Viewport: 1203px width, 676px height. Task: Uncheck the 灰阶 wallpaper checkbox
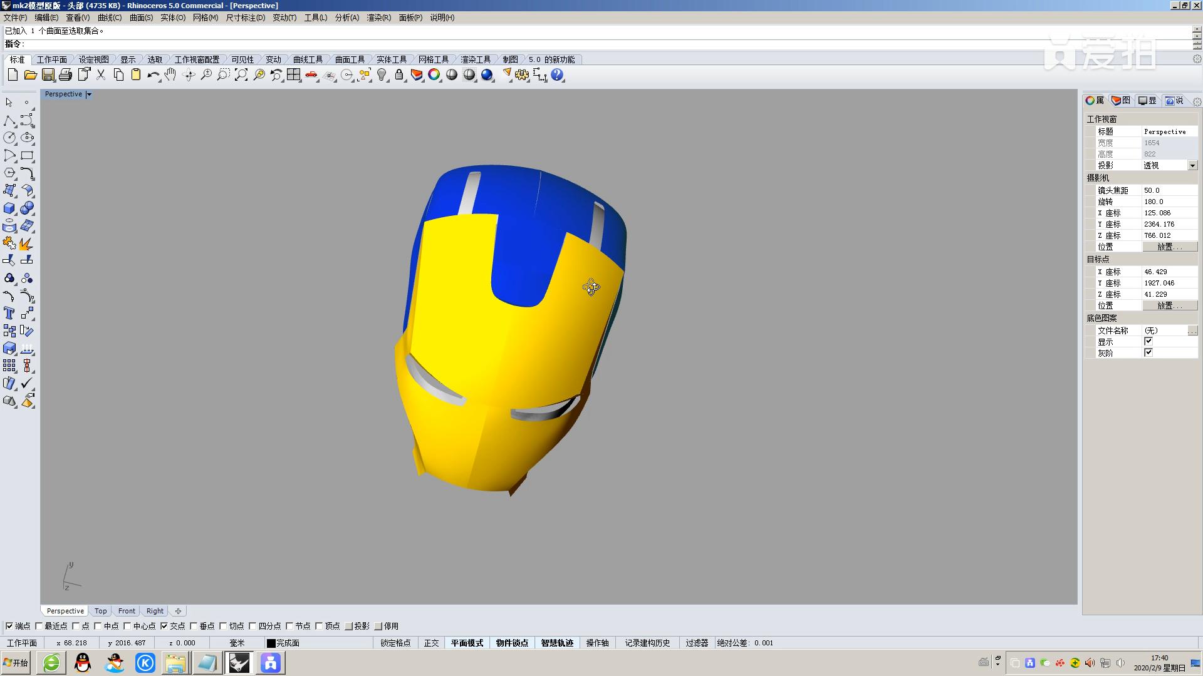coord(1148,353)
